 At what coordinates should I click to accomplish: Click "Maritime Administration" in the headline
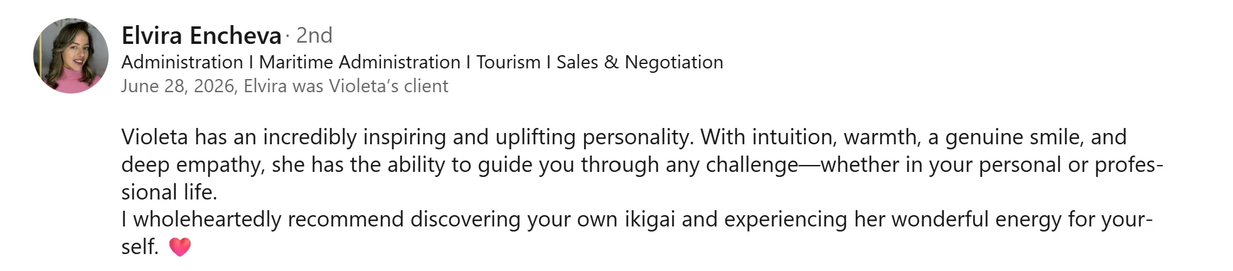click(x=360, y=62)
